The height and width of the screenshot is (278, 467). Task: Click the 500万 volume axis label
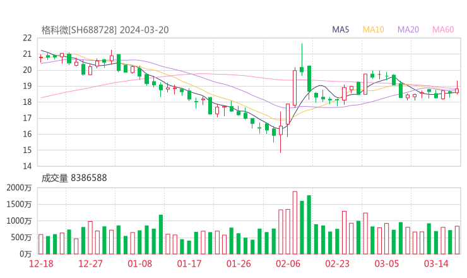(x=21, y=238)
